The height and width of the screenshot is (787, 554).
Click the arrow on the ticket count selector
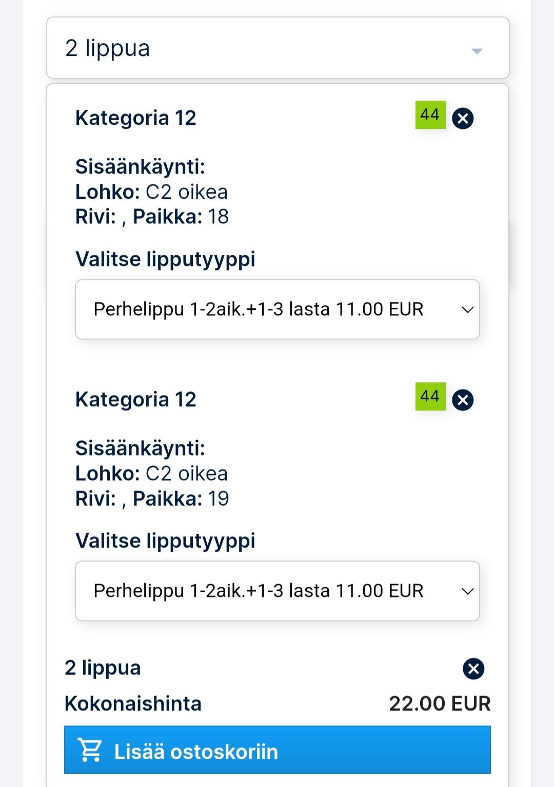tap(477, 51)
